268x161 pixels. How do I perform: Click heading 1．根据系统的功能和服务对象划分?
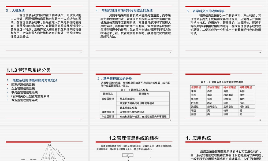pos(32,80)
